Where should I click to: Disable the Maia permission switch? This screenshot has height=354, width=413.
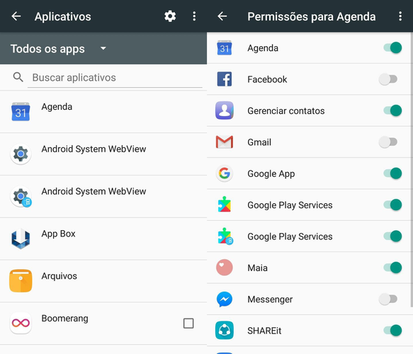coord(392,268)
